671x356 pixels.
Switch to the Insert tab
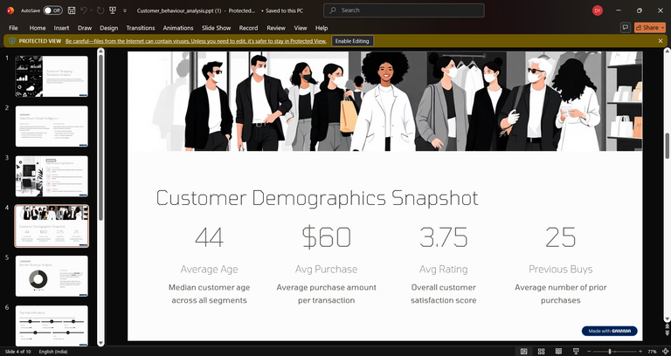click(x=61, y=28)
